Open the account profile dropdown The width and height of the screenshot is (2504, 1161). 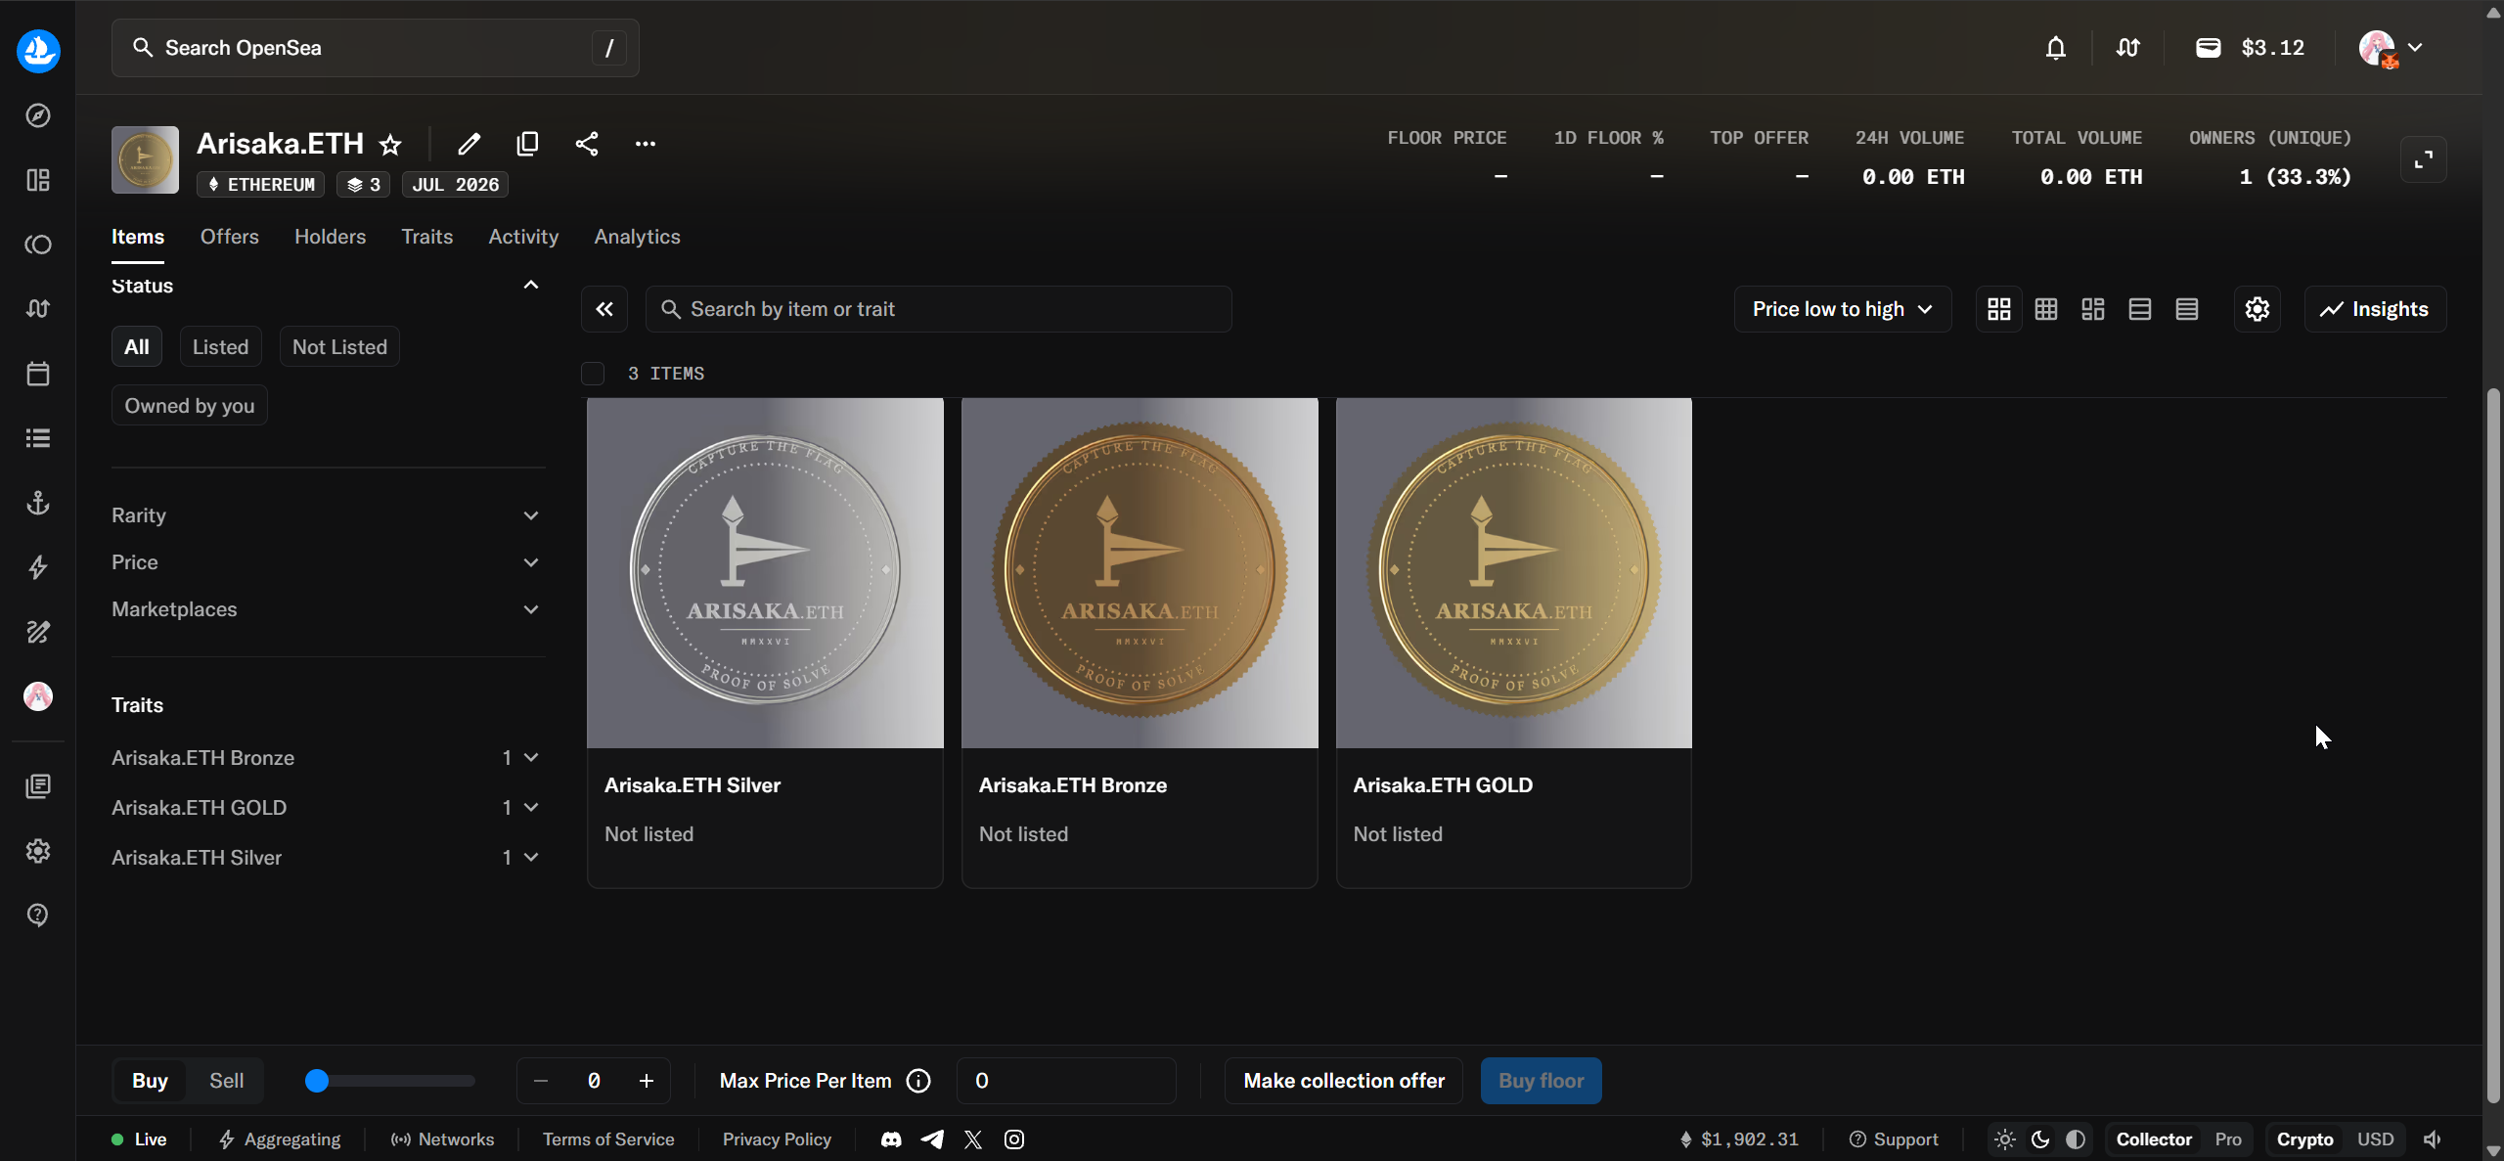point(2391,48)
